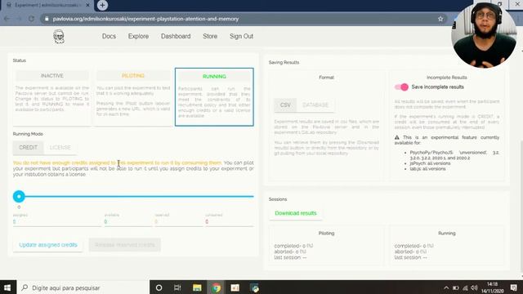Set experiment status to RUNNING

[x=214, y=77]
